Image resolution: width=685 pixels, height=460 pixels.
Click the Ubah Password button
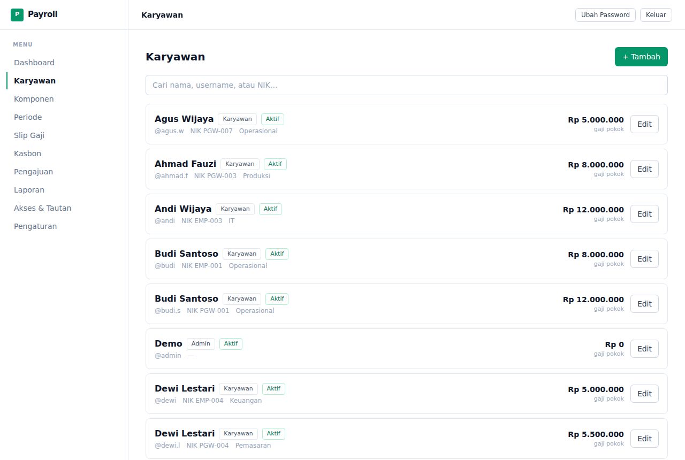click(x=605, y=15)
